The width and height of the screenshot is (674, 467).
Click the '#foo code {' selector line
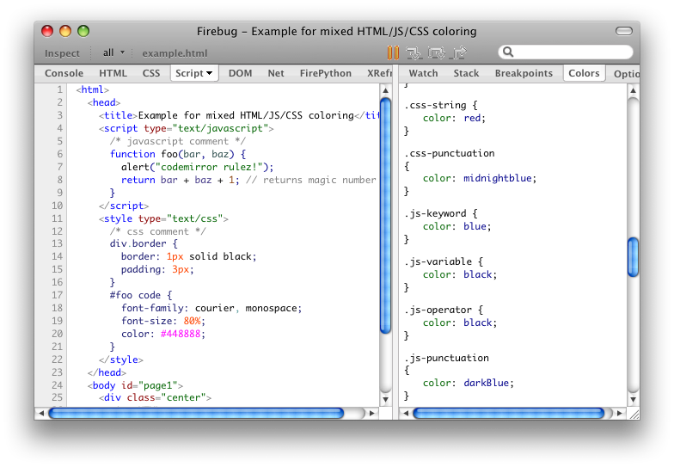pos(141,295)
